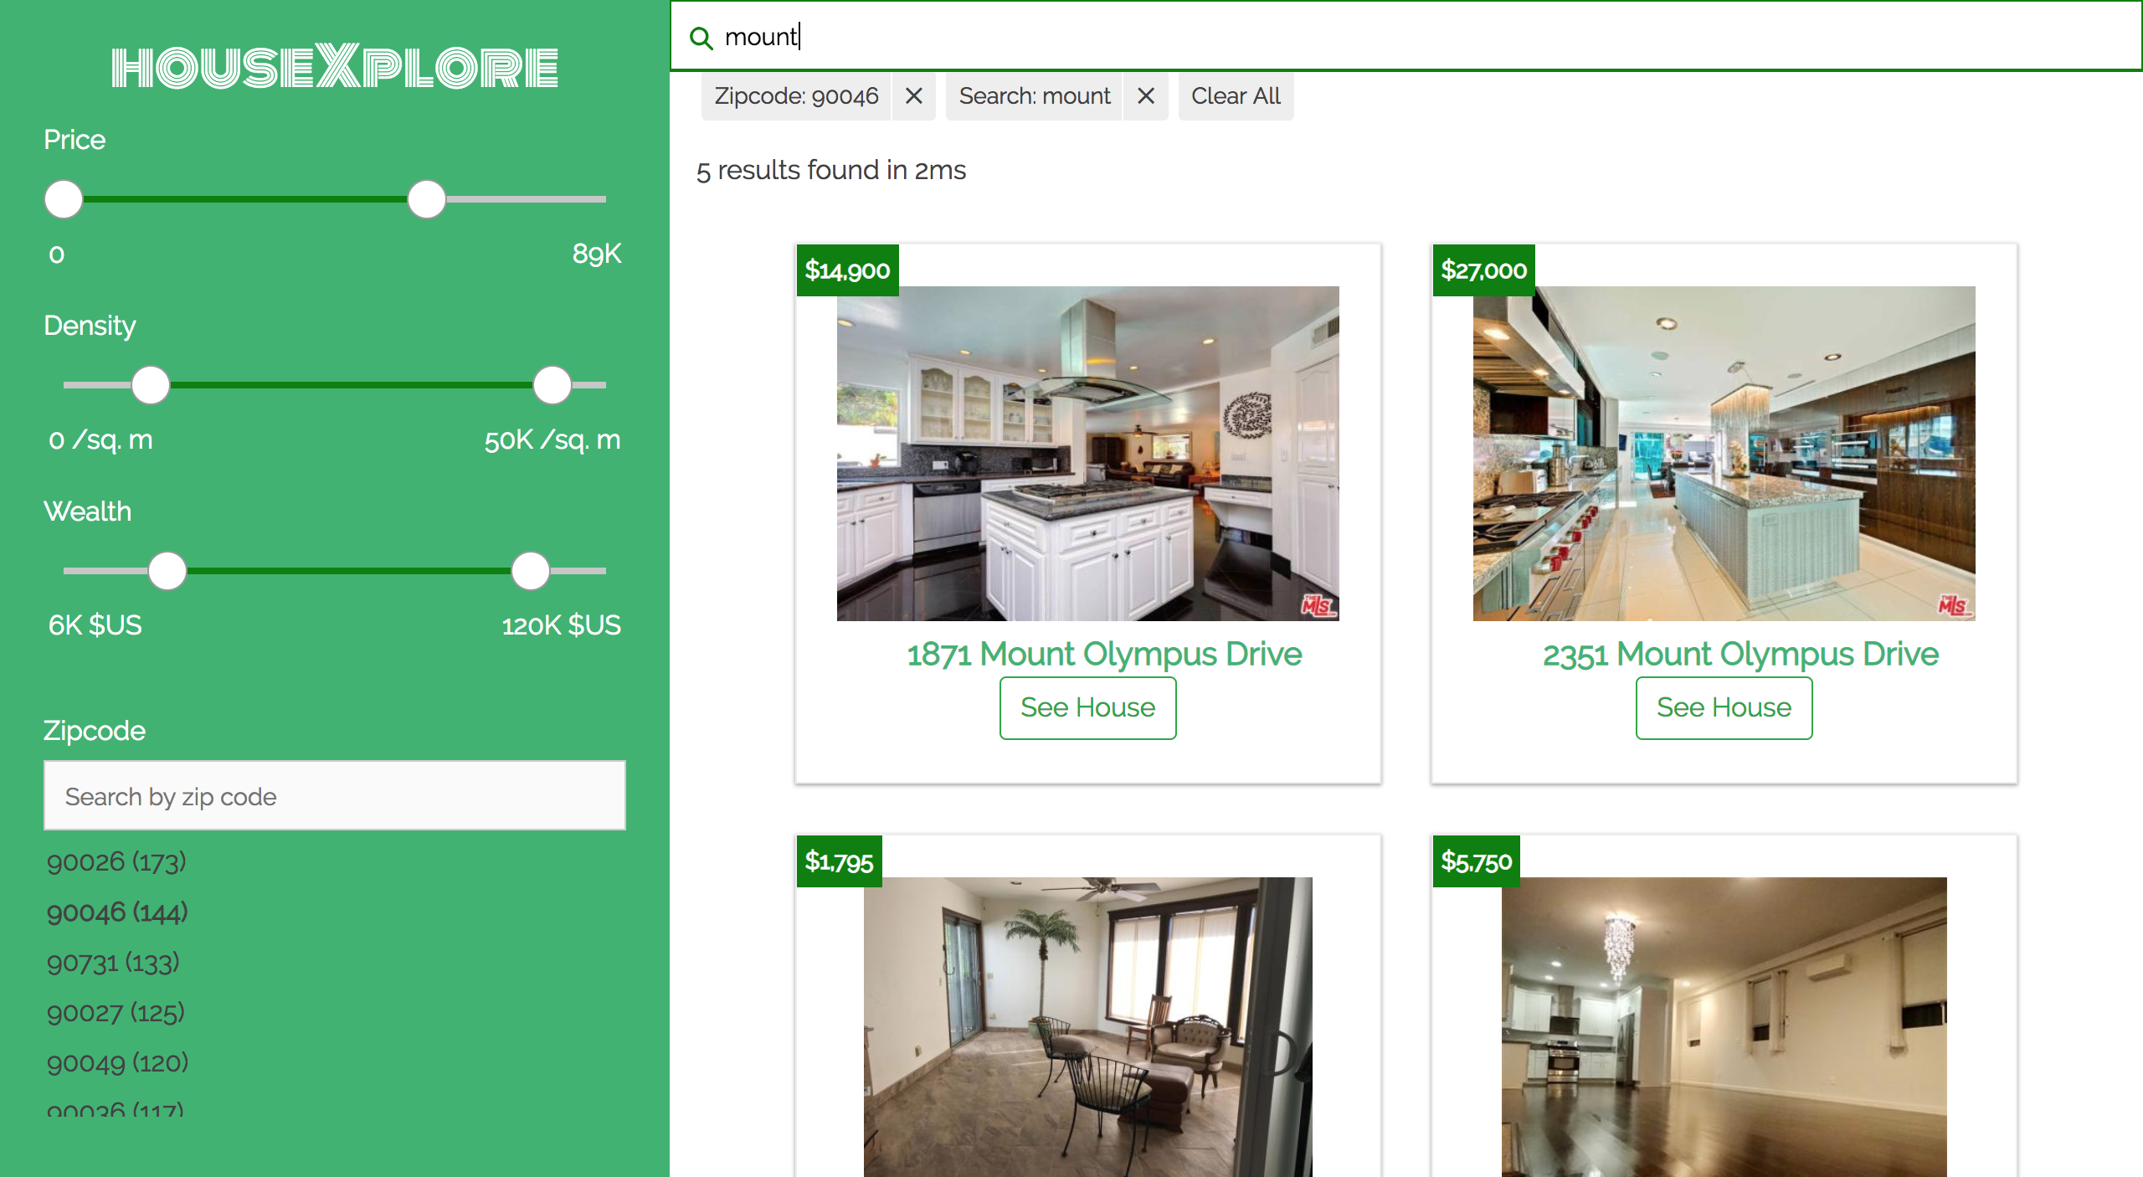Click the $14,900 price badge
This screenshot has width=2143, height=1177.
click(x=847, y=270)
